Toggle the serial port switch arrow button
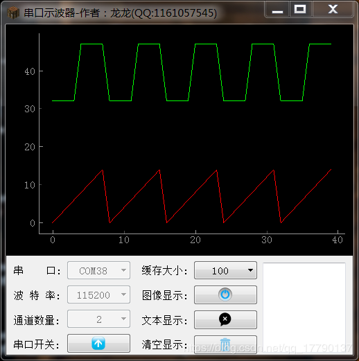Screen dimensions: 359x361 pyautogui.click(x=98, y=343)
